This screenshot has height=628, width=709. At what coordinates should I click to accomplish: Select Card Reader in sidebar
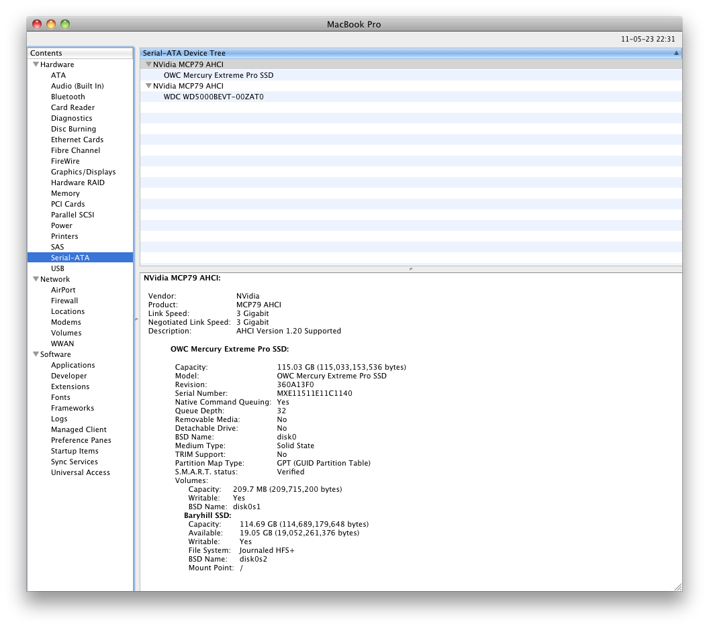coord(73,107)
